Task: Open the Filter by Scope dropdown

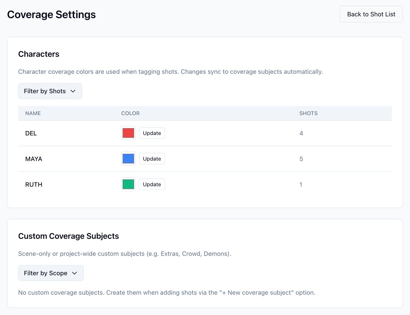Action: pyautogui.click(x=51, y=273)
